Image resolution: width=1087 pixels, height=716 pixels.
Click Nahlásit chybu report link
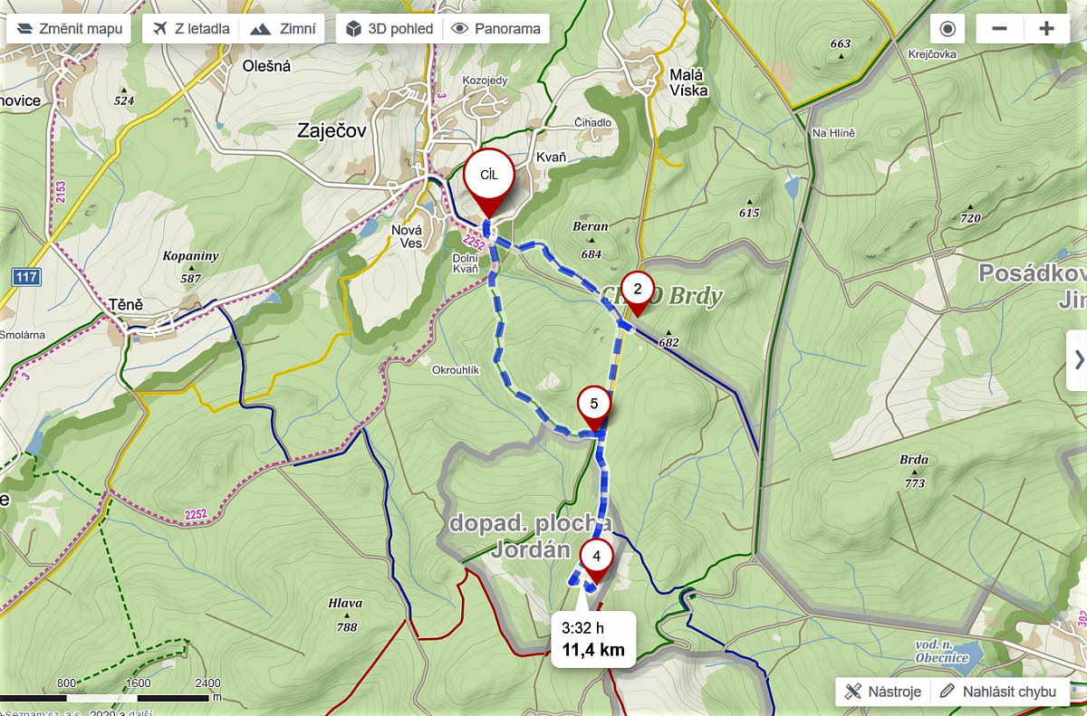(999, 692)
